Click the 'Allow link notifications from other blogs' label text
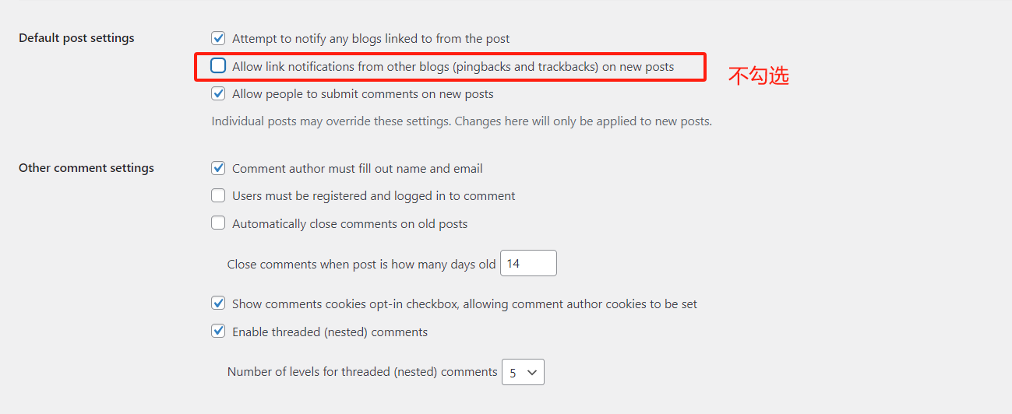The height and width of the screenshot is (414, 1012). 453,67
